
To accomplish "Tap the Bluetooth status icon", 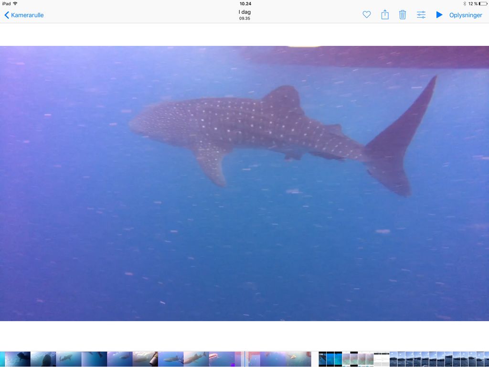I will coord(464,3).
